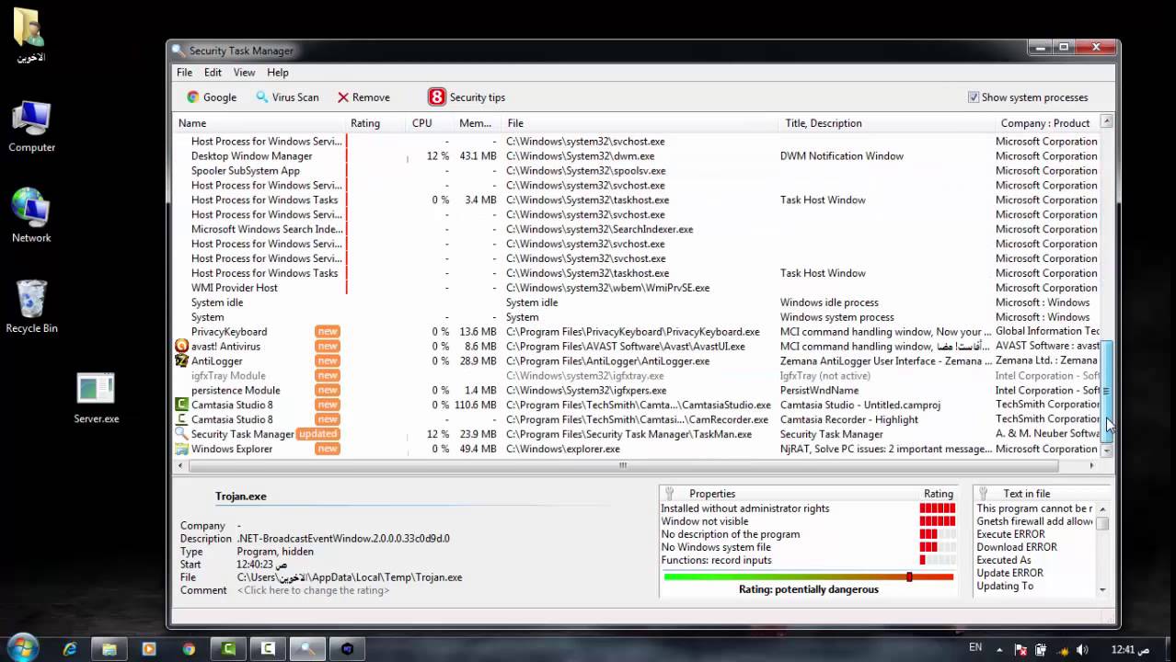Open Windows Media Player taskbar icon
The image size is (1176, 662).
[149, 648]
